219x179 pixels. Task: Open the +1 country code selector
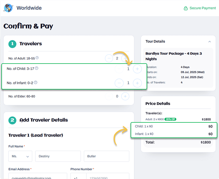79,176
